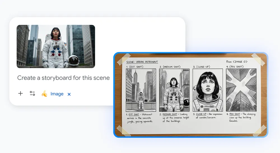Click the banana emoji icon
The image size is (280, 153).
coord(44,94)
